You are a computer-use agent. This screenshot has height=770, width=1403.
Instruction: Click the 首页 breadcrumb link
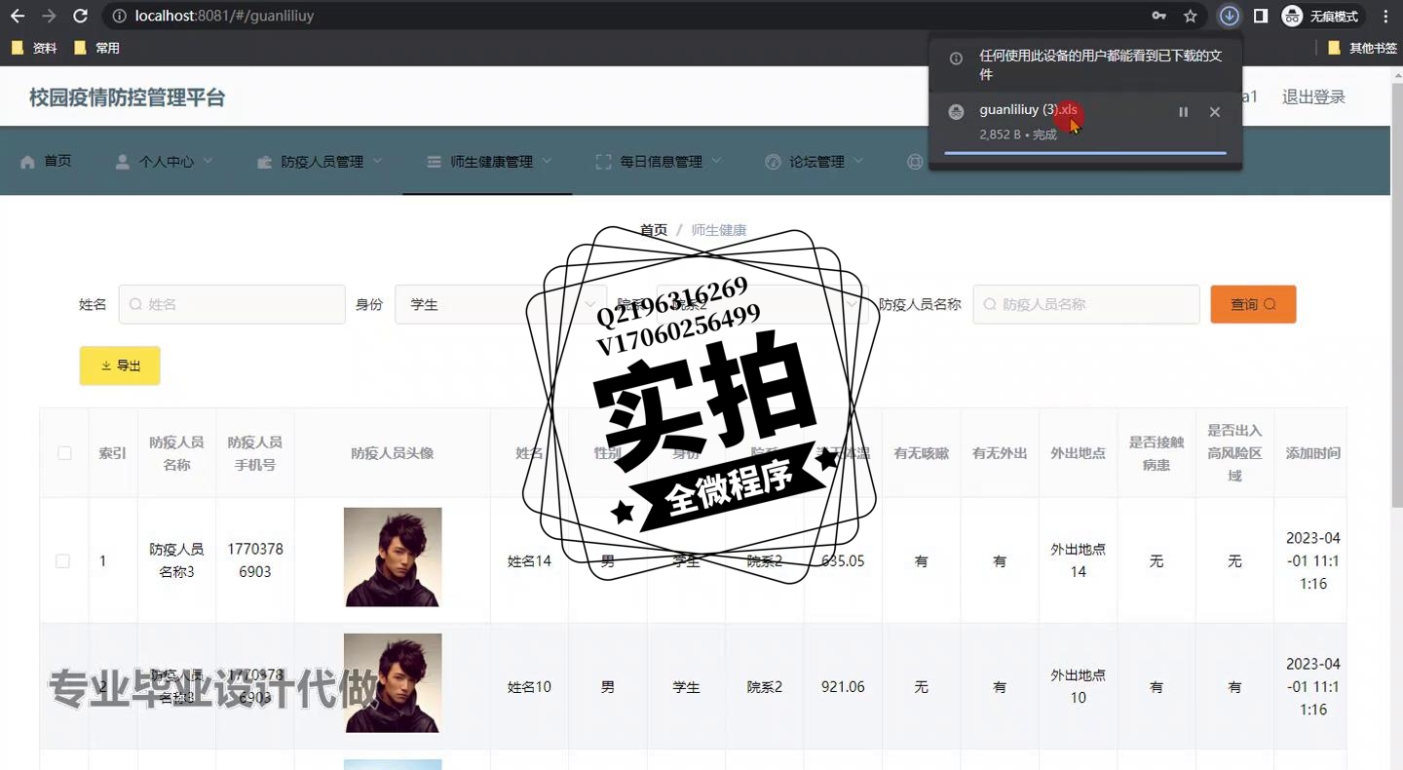point(654,230)
